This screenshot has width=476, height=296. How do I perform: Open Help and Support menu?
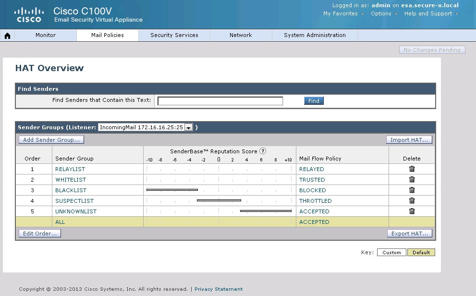click(430, 13)
